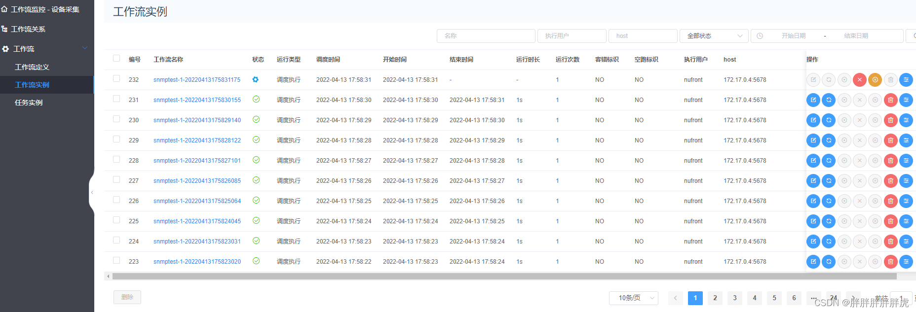Edit instance 229 with the pencil icon
The width and height of the screenshot is (916, 312).
pyautogui.click(x=813, y=140)
